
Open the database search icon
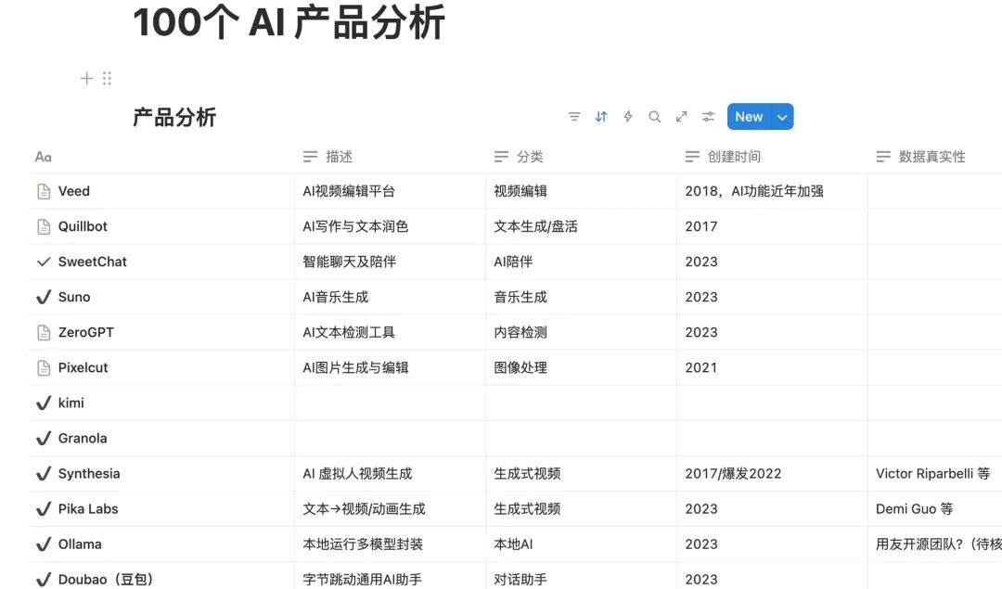655,117
